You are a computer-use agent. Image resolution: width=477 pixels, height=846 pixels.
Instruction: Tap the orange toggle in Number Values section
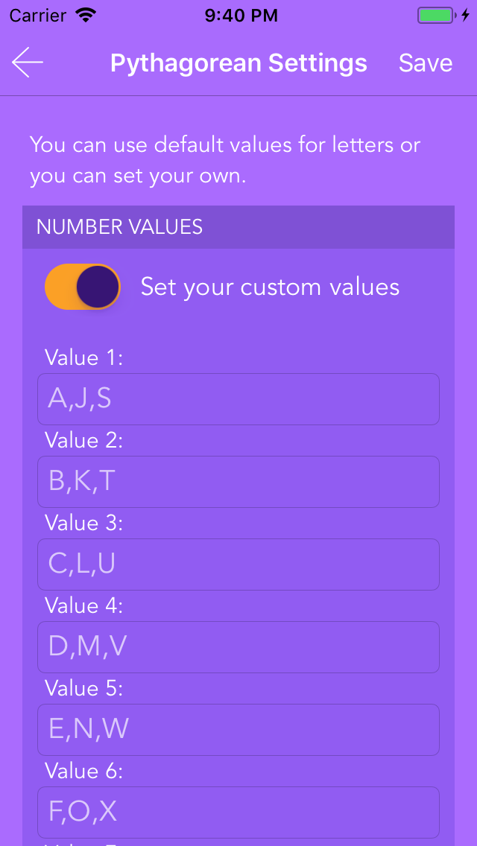82,286
